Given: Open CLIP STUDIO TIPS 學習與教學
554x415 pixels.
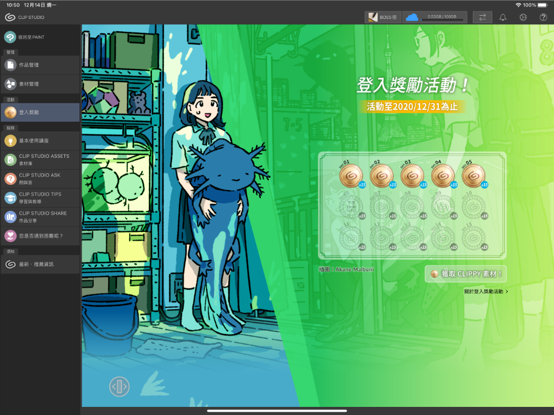Looking at the screenshot, I should [x=40, y=198].
